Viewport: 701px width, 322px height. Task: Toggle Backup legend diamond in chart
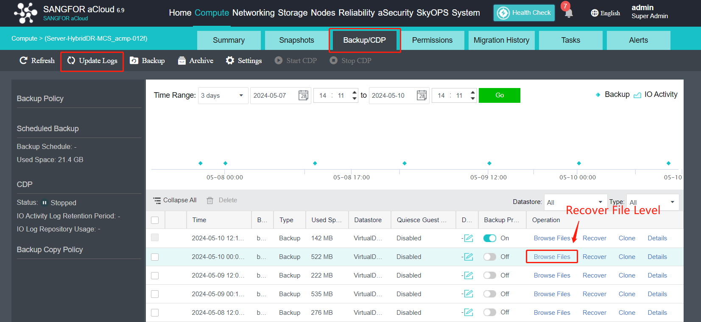(x=598, y=95)
